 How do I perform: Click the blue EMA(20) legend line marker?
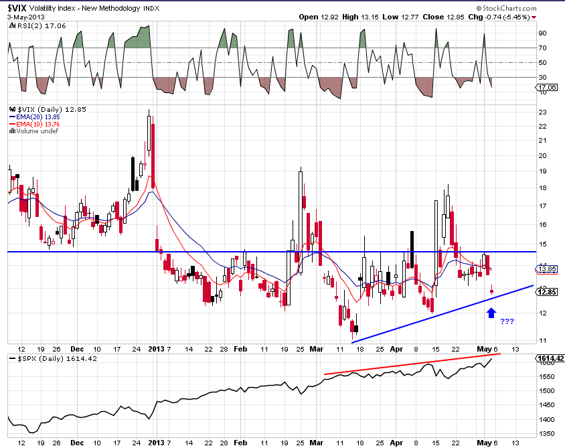pyautogui.click(x=11, y=117)
